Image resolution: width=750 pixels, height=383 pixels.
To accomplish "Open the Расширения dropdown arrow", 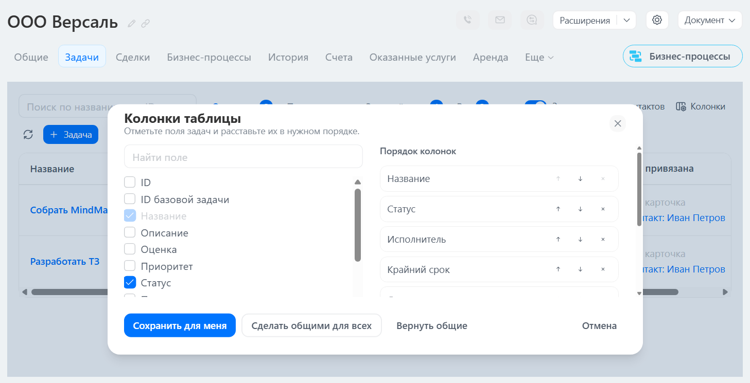I will pos(626,20).
